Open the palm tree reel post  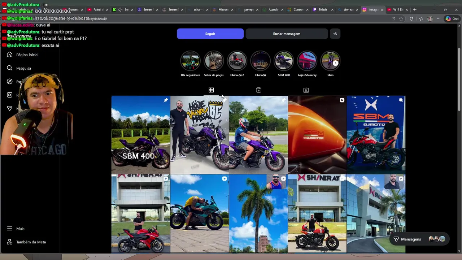tap(258, 213)
